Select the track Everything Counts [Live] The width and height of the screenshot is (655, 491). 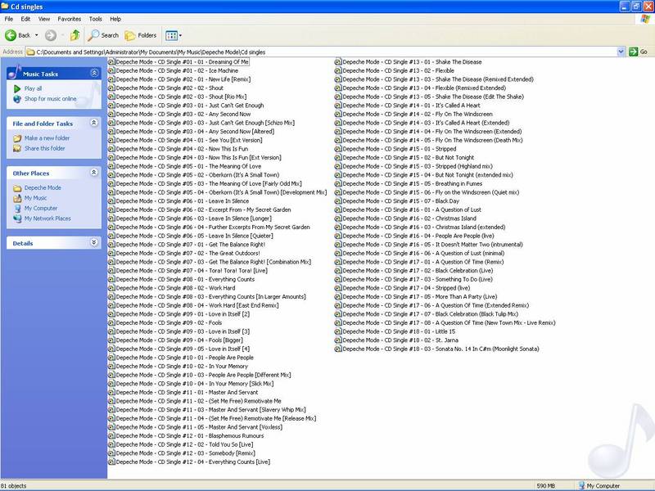coord(193,462)
